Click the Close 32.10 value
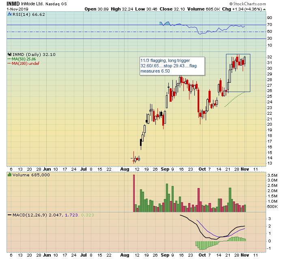 (172, 9)
